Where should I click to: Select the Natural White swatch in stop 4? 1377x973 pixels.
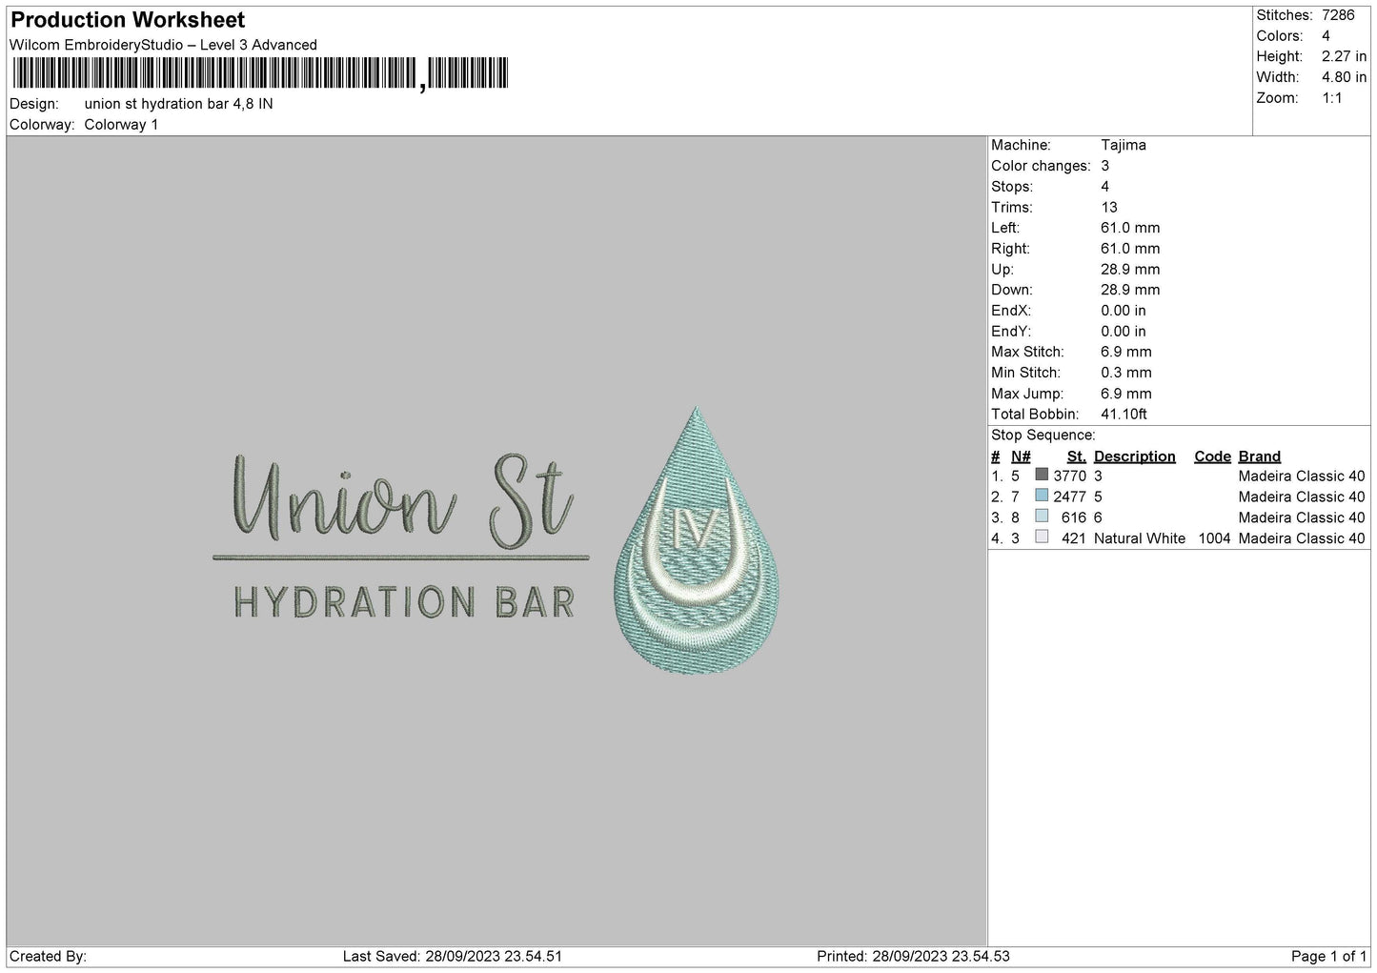tap(1042, 537)
